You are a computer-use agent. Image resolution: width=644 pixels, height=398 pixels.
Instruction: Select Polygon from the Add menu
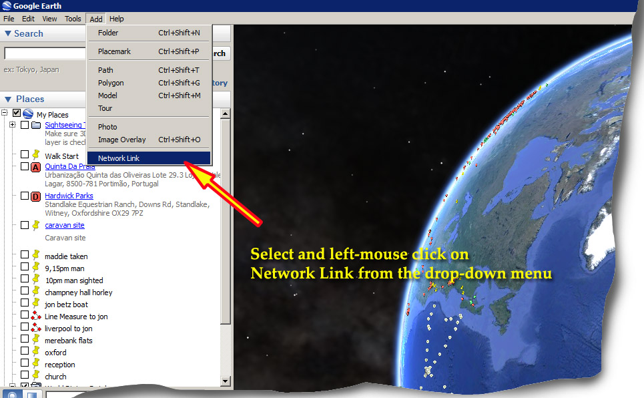(x=149, y=83)
